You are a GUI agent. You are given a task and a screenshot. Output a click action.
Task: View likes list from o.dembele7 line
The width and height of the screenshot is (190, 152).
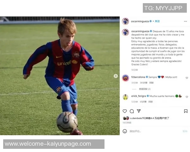point(149,118)
